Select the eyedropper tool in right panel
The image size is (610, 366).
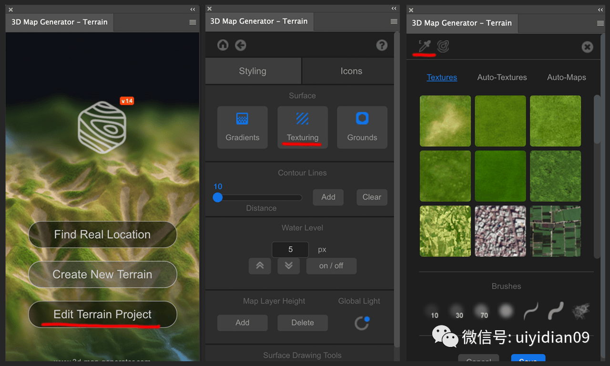pyautogui.click(x=424, y=47)
